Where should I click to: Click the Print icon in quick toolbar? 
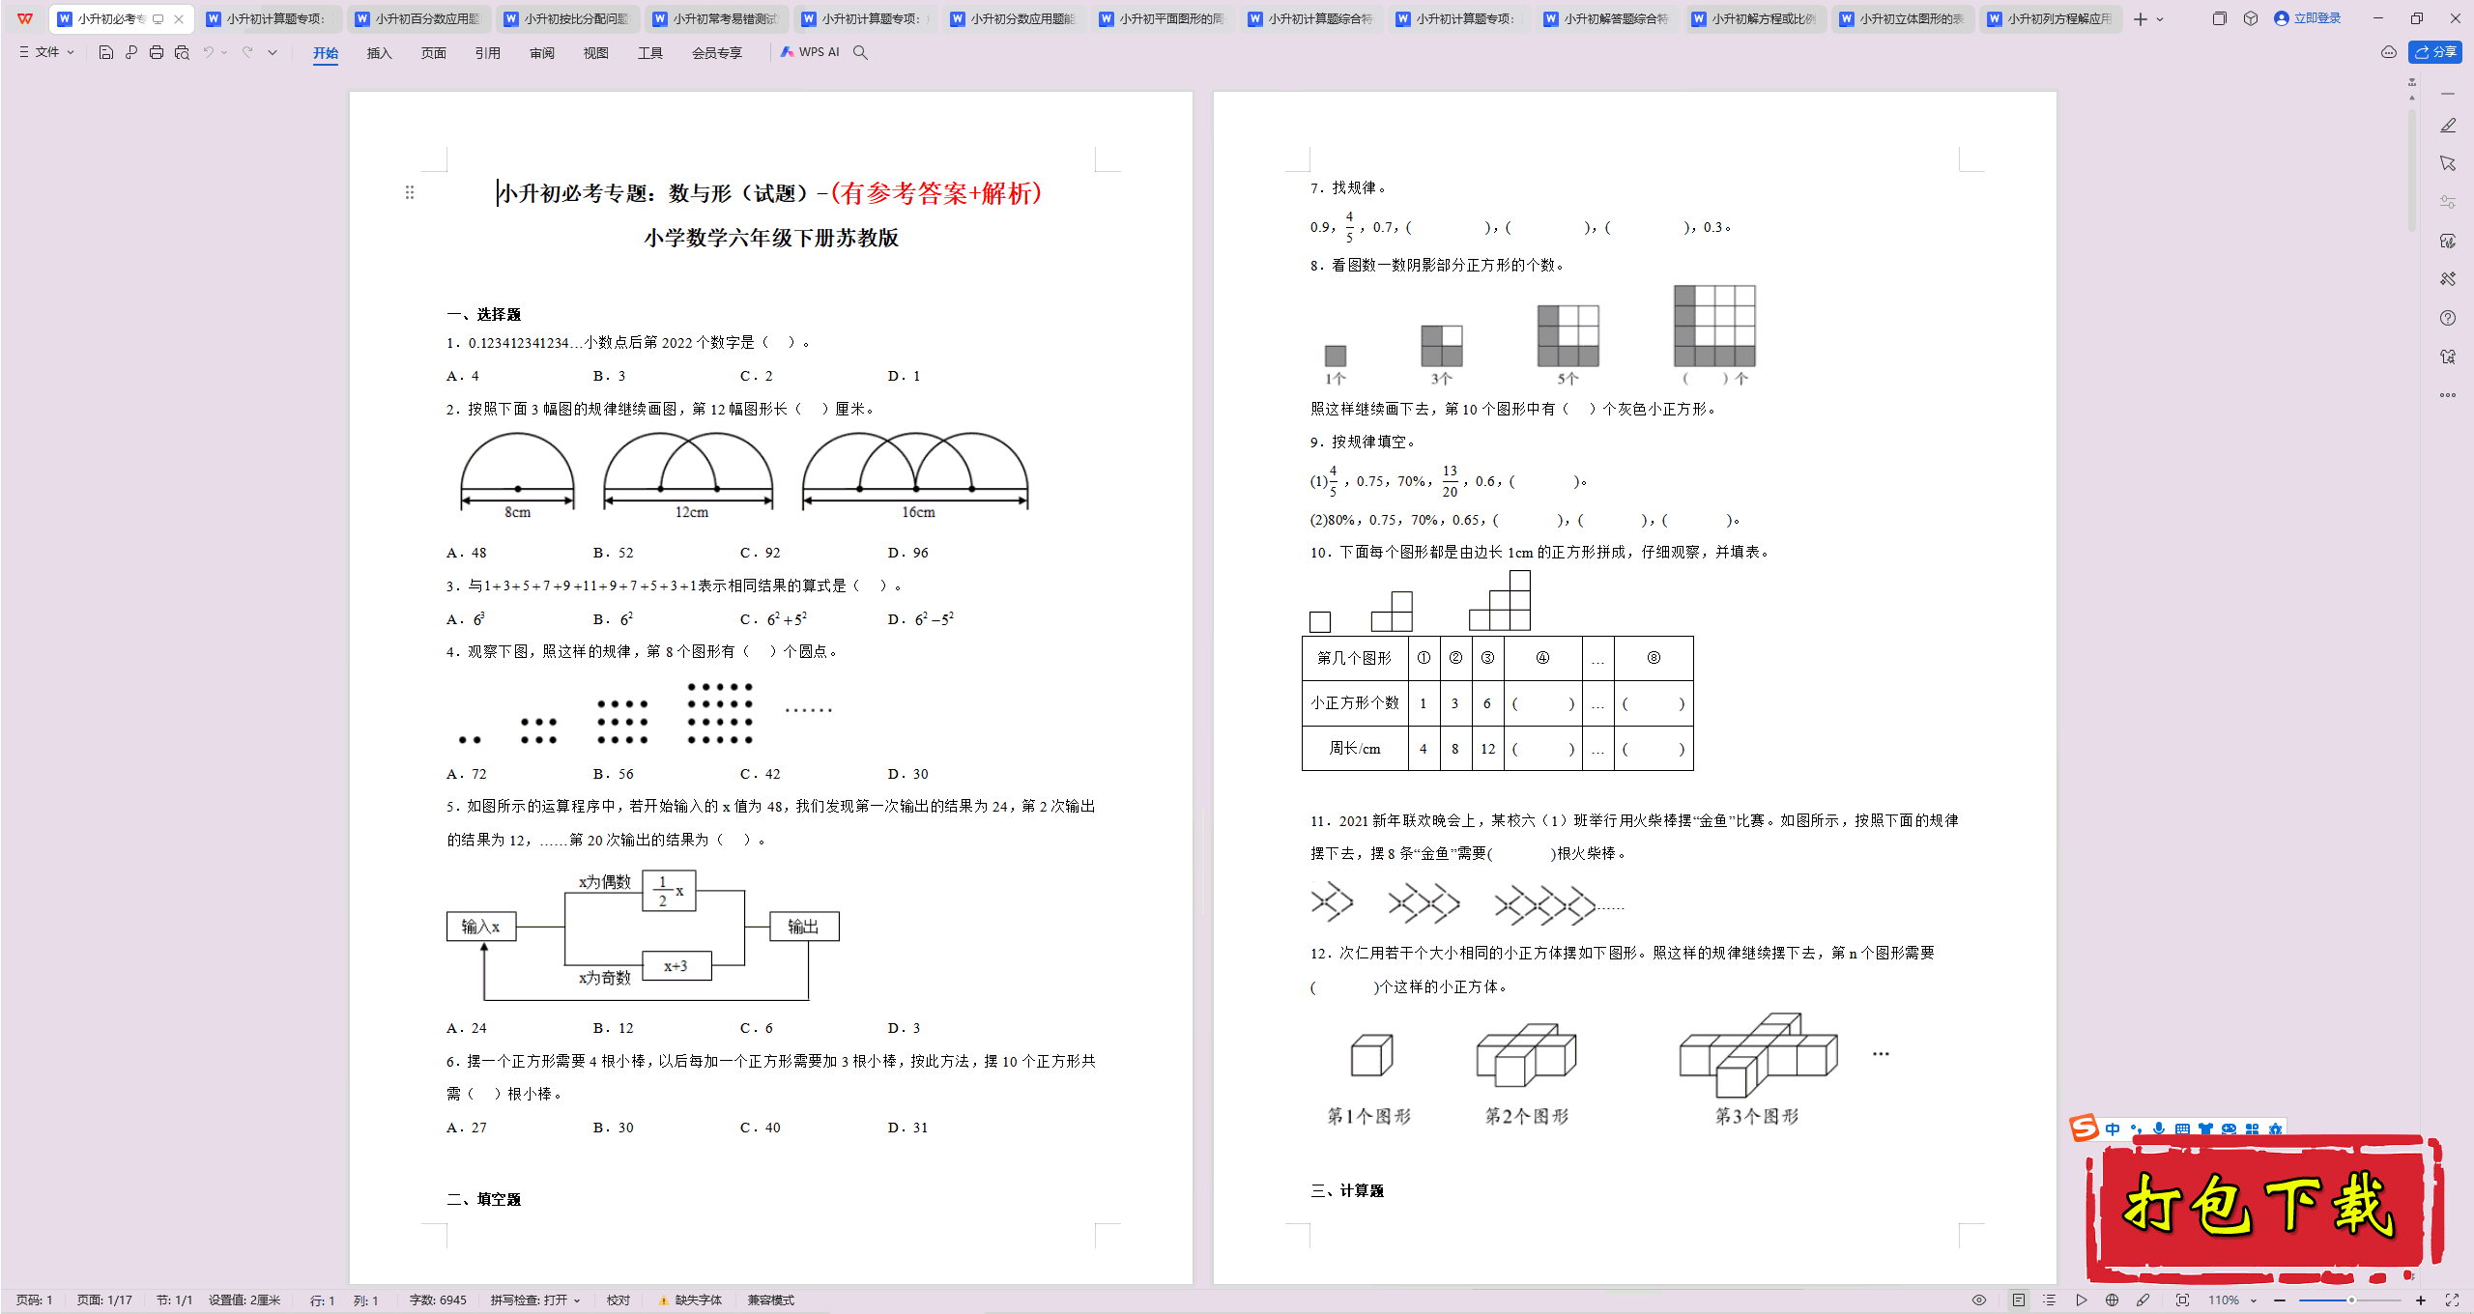(x=157, y=52)
